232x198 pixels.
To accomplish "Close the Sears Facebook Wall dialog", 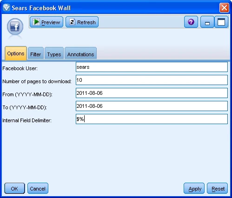I will point(224,7).
